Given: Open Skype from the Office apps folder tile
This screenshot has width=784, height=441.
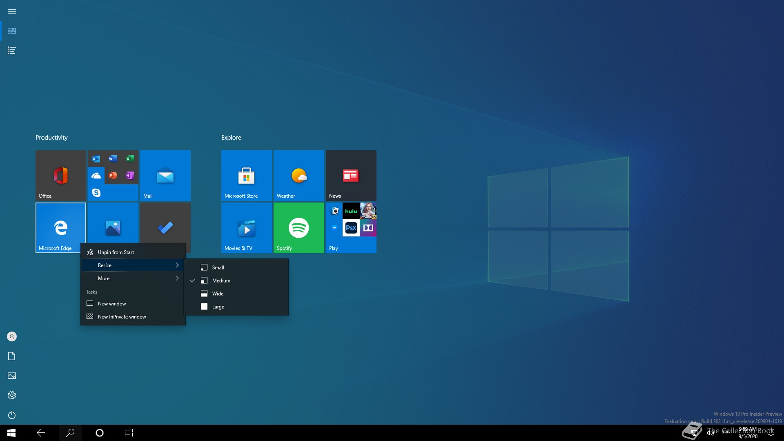Looking at the screenshot, I should [96, 192].
